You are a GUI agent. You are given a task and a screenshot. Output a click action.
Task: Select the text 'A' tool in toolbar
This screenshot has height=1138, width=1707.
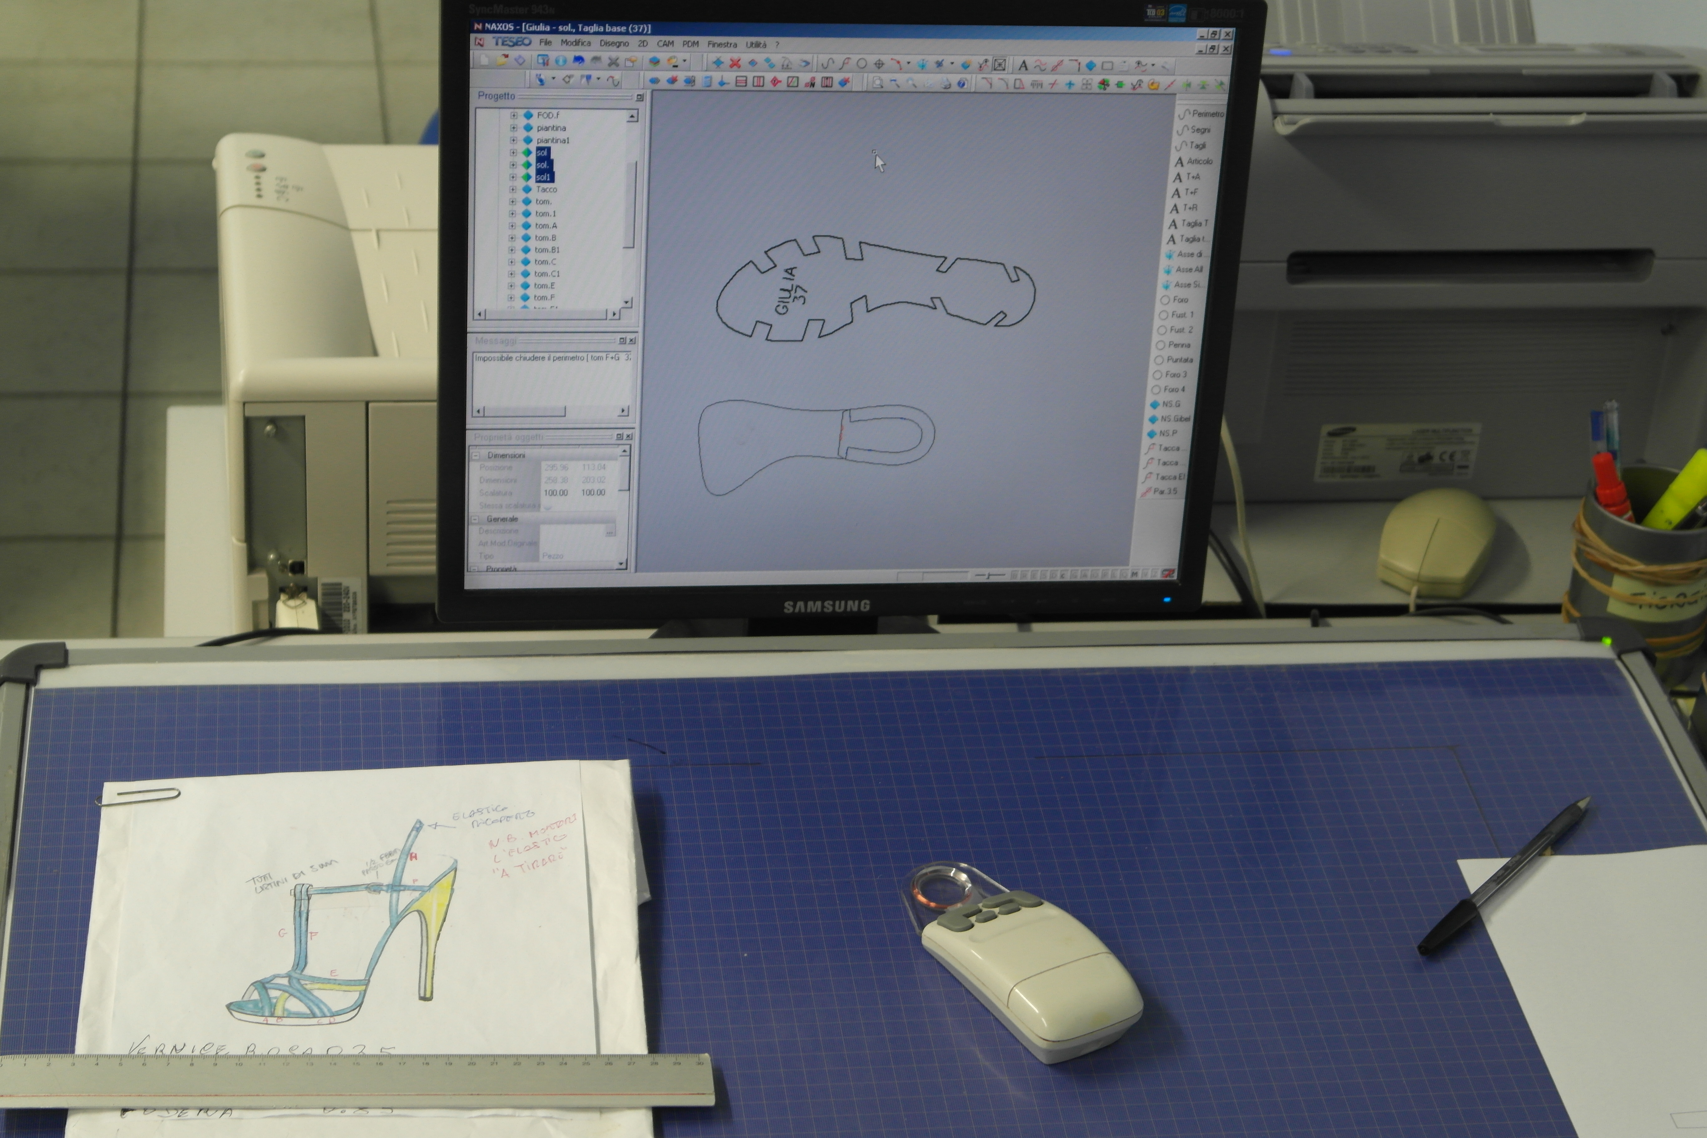point(1023,65)
